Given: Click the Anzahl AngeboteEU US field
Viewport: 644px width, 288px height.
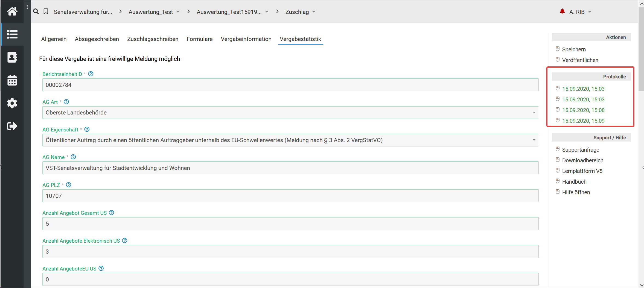Looking at the screenshot, I should pyautogui.click(x=290, y=280).
